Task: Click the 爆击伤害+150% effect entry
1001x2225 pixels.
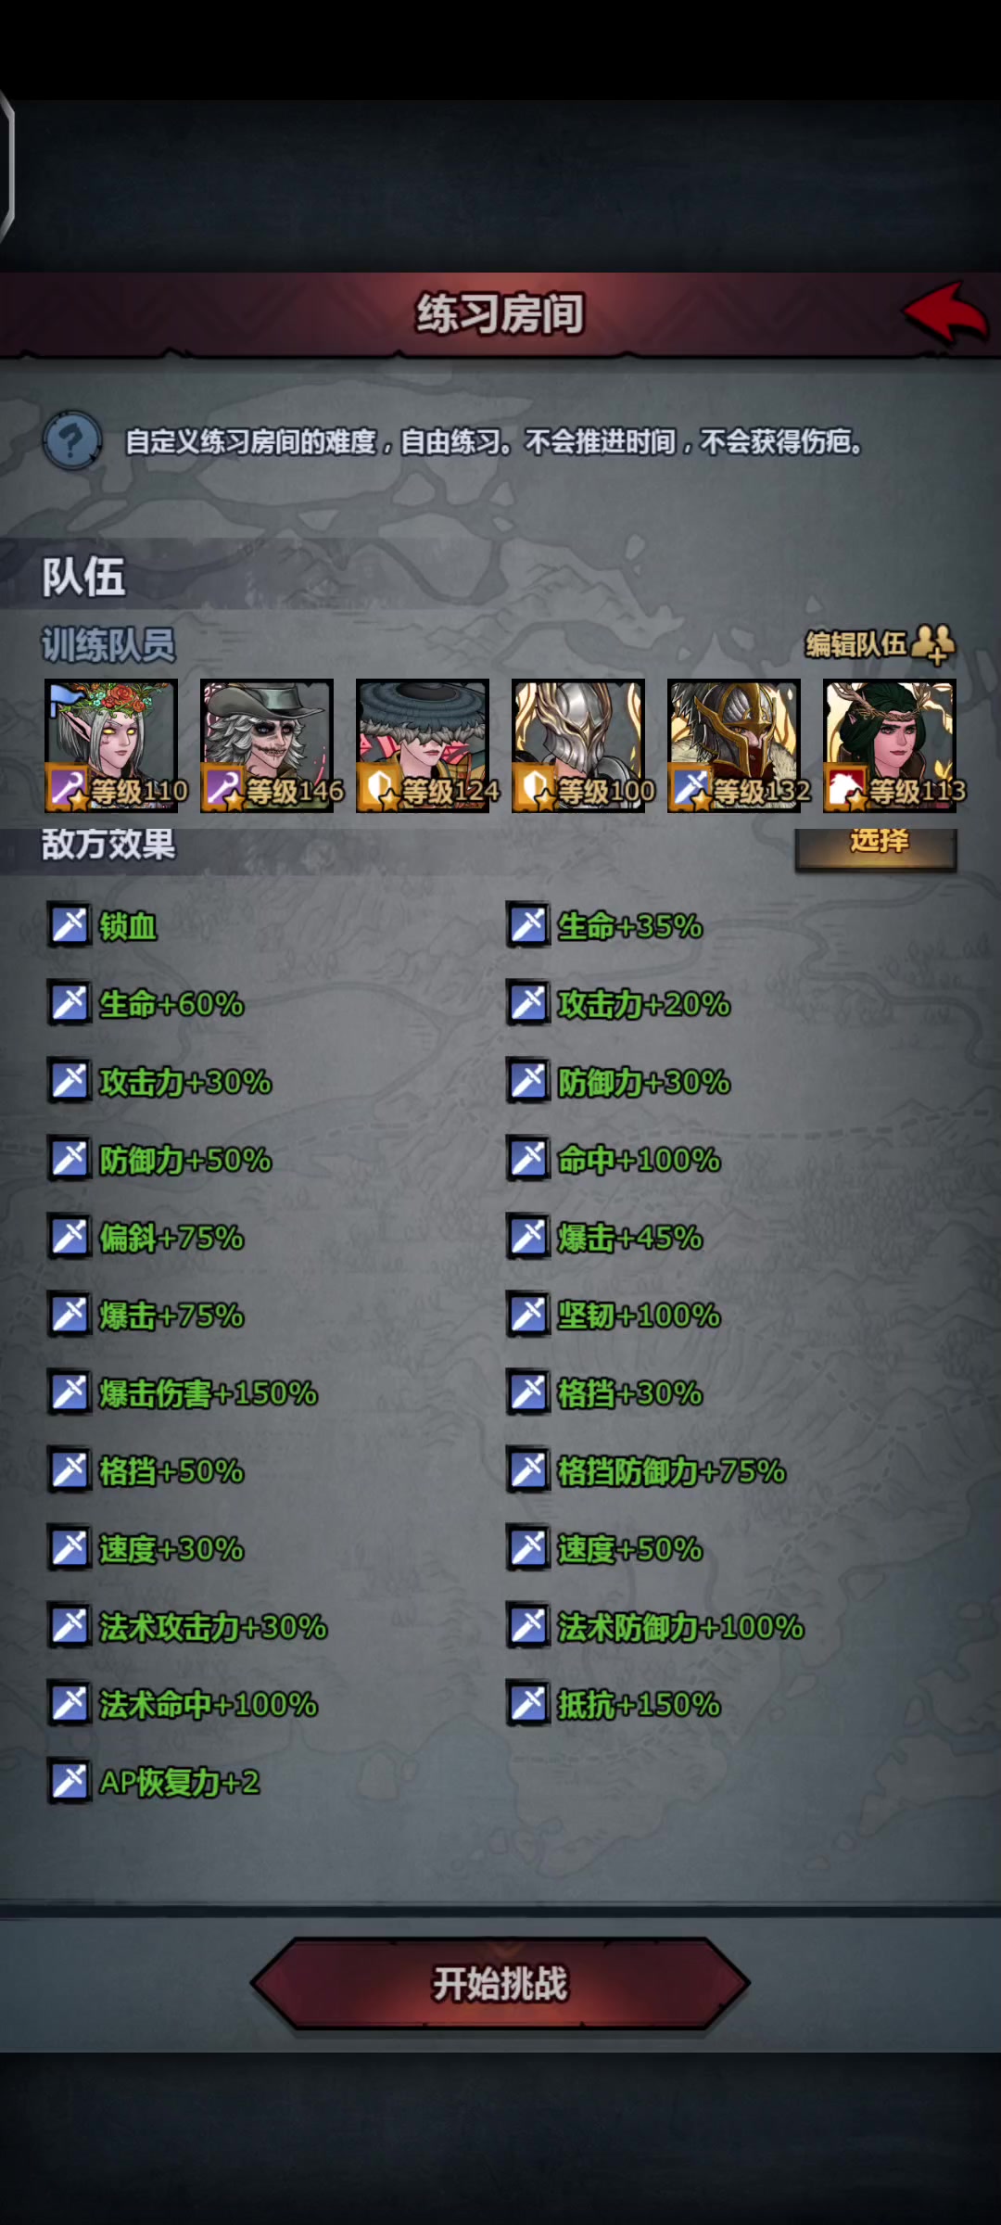Action: click(x=184, y=1392)
